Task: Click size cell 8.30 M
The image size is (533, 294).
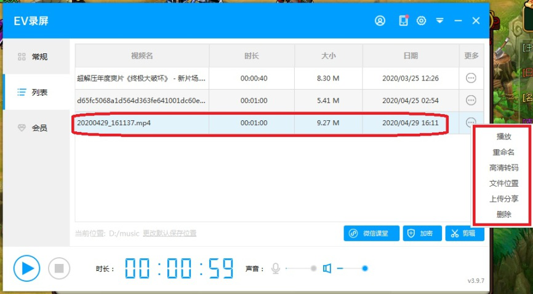Action: (x=329, y=79)
